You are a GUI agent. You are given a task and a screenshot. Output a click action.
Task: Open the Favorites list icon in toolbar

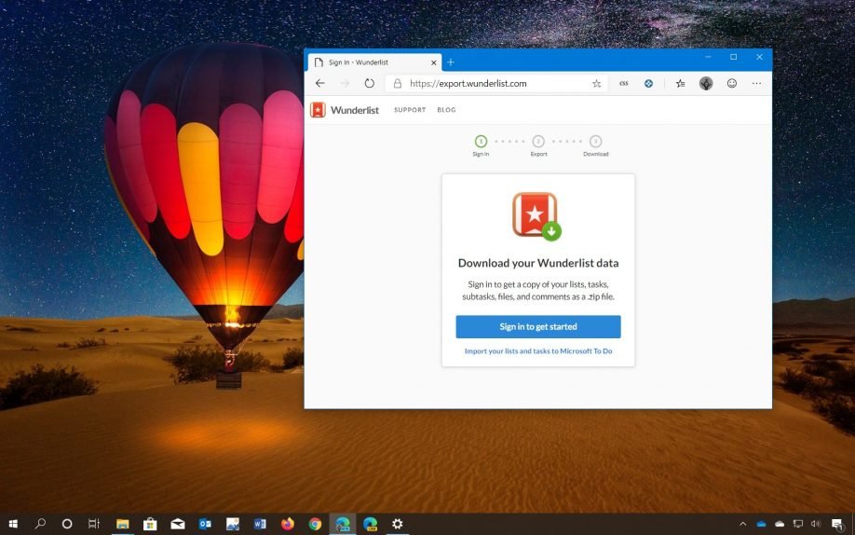click(681, 83)
